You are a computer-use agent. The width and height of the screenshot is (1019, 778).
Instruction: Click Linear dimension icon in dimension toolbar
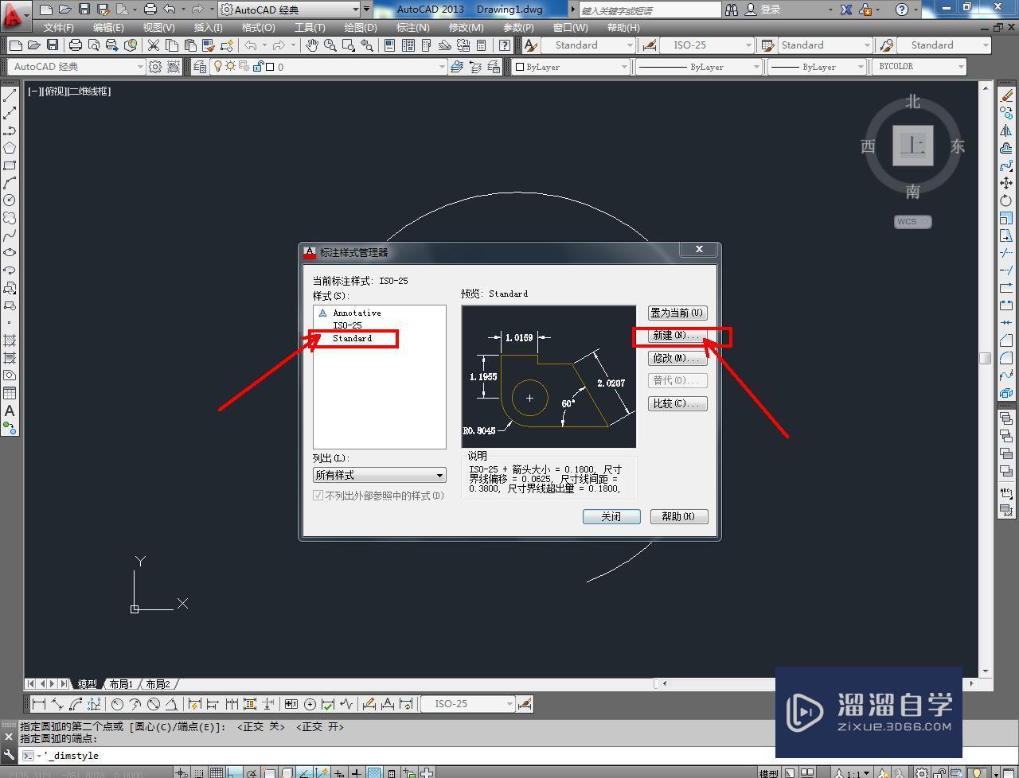38,704
